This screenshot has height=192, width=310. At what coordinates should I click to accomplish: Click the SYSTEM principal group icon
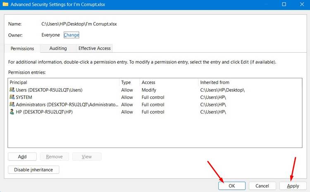12,97
